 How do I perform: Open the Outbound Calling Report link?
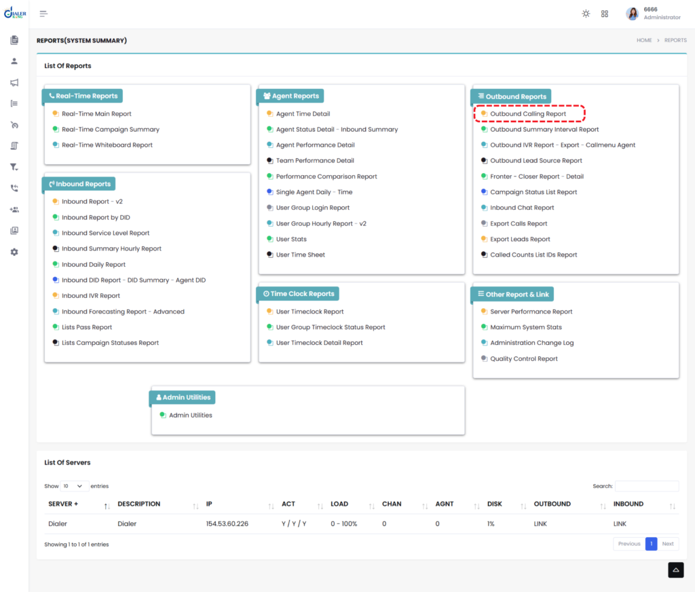click(x=528, y=114)
